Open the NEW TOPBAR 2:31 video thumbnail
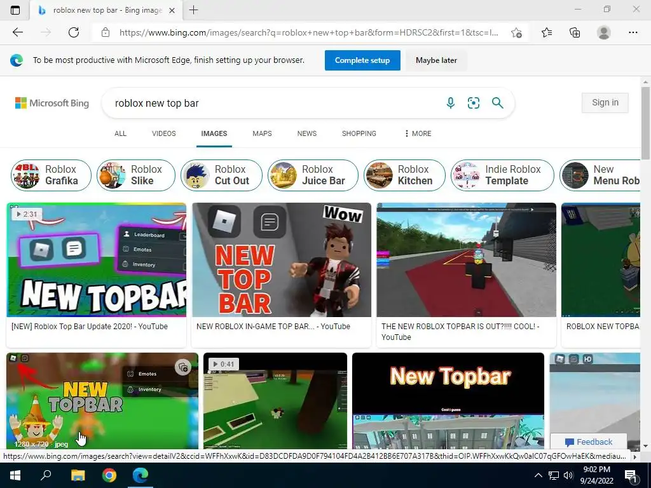Viewport: 651px width, 488px height. point(97,260)
